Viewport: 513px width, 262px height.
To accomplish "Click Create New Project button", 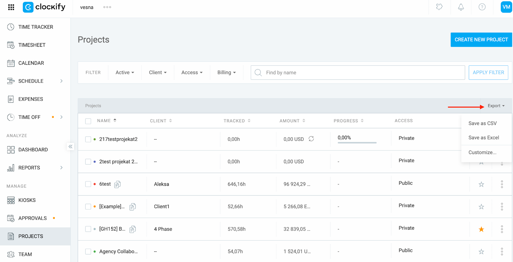I will [481, 40].
